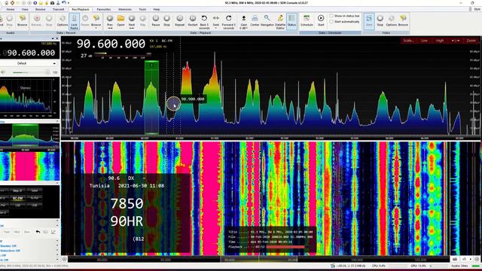Click Browse in the Video group
This screenshot has width=482, height=271.
pyautogui.click(x=403, y=20)
